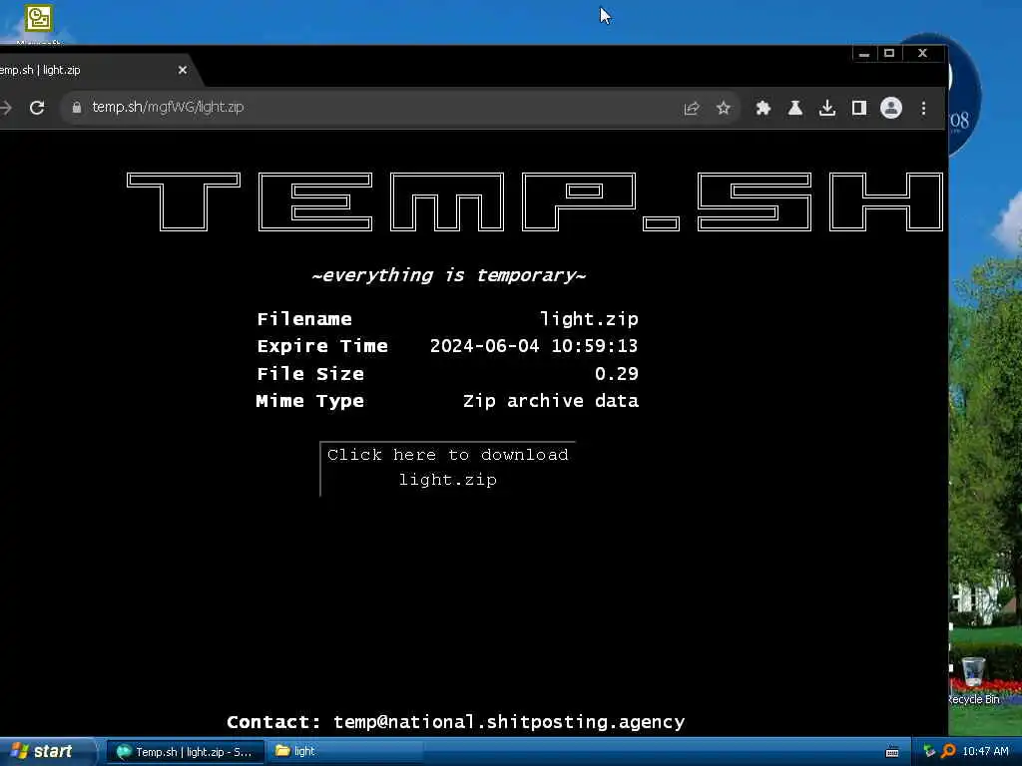Close the light.zip browser tab

click(183, 70)
